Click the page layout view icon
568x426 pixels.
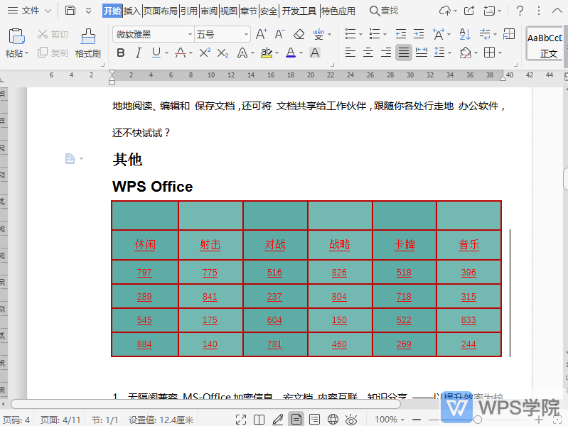tap(296, 420)
